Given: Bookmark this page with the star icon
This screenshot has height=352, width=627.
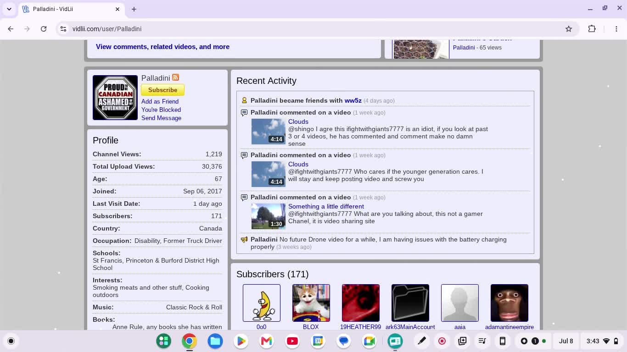Looking at the screenshot, I should (569, 29).
